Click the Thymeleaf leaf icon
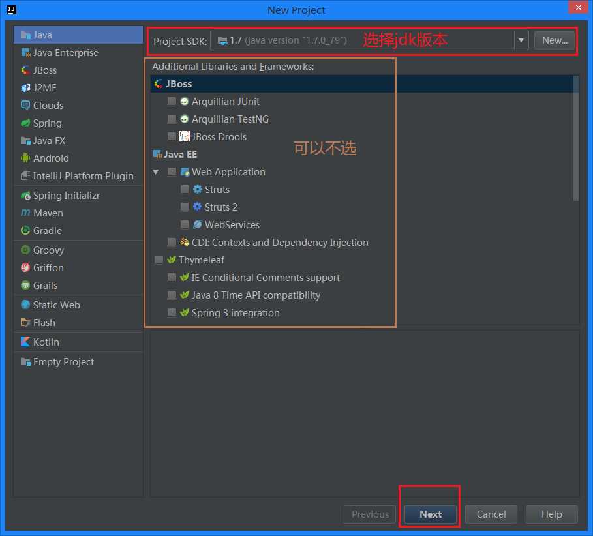The height and width of the screenshot is (536, 593). (172, 260)
